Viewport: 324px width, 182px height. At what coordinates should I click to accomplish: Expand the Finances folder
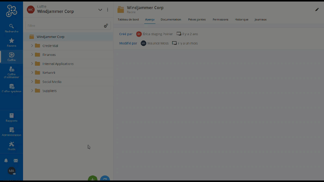pos(32,55)
